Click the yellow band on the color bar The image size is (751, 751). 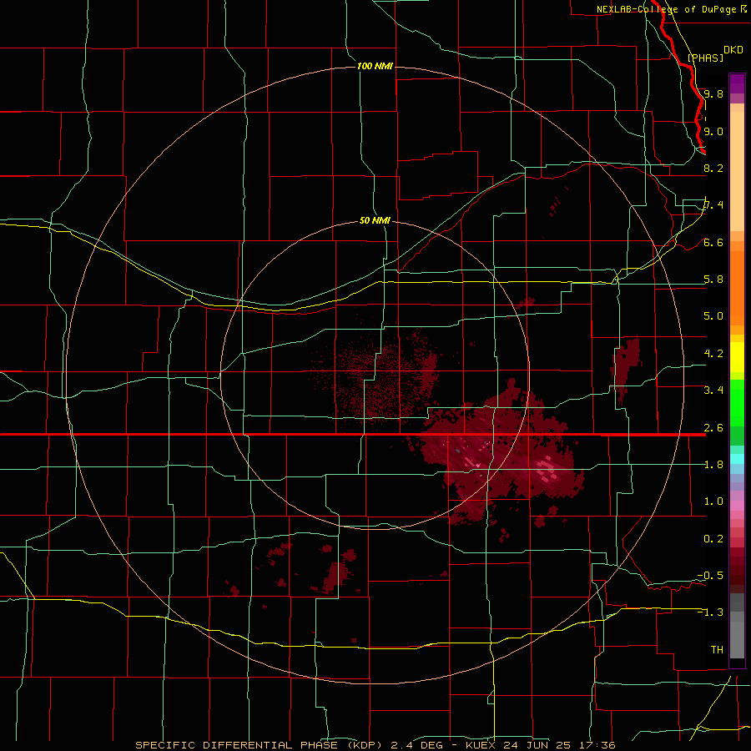[737, 357]
